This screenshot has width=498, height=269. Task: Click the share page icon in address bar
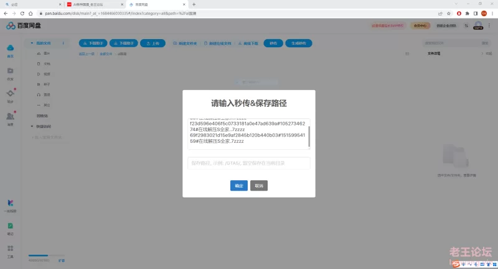pos(440,13)
